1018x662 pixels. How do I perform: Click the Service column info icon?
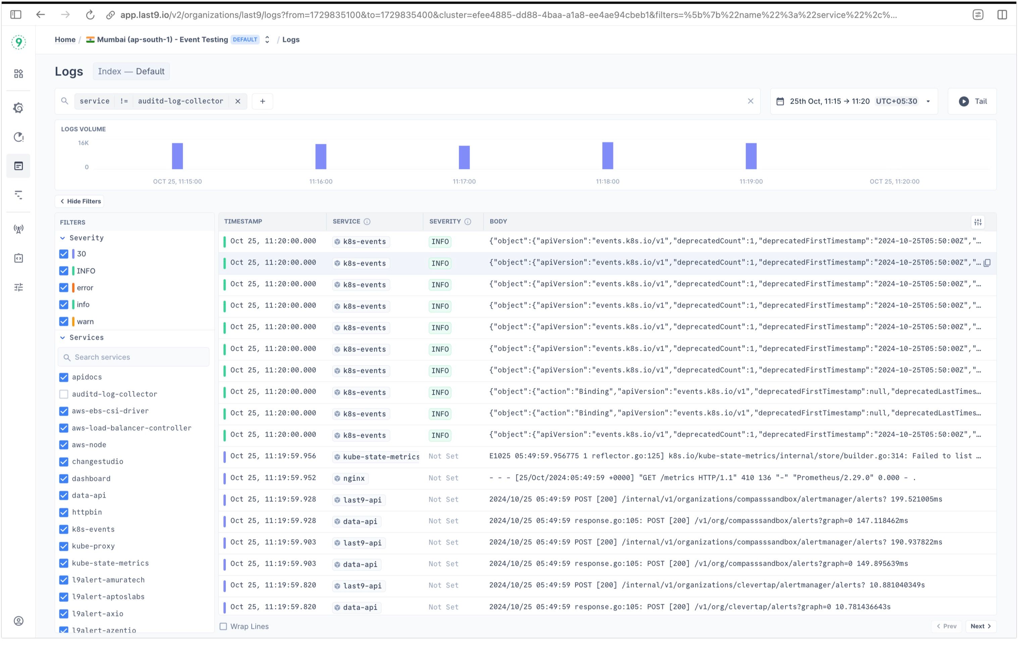click(x=367, y=222)
